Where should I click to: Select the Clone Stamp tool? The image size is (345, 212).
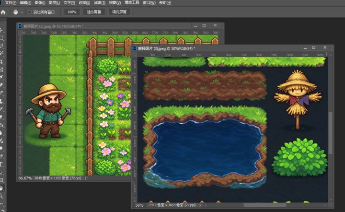tap(1, 101)
